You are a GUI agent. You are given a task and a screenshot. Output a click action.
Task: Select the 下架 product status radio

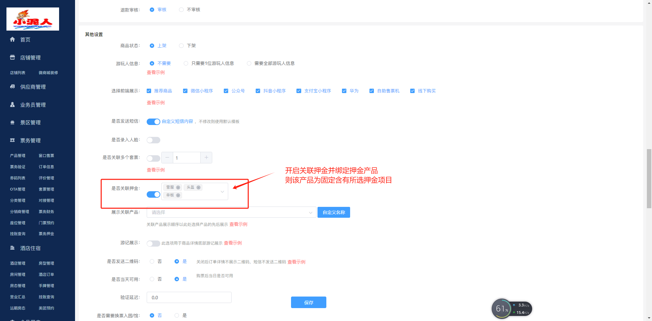coord(181,46)
